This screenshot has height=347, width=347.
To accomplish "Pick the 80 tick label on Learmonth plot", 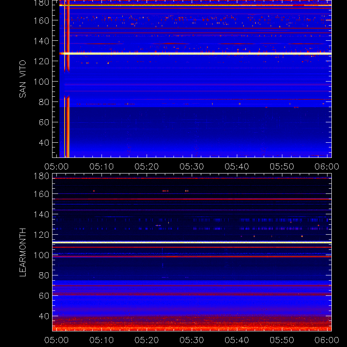I will [x=44, y=275].
